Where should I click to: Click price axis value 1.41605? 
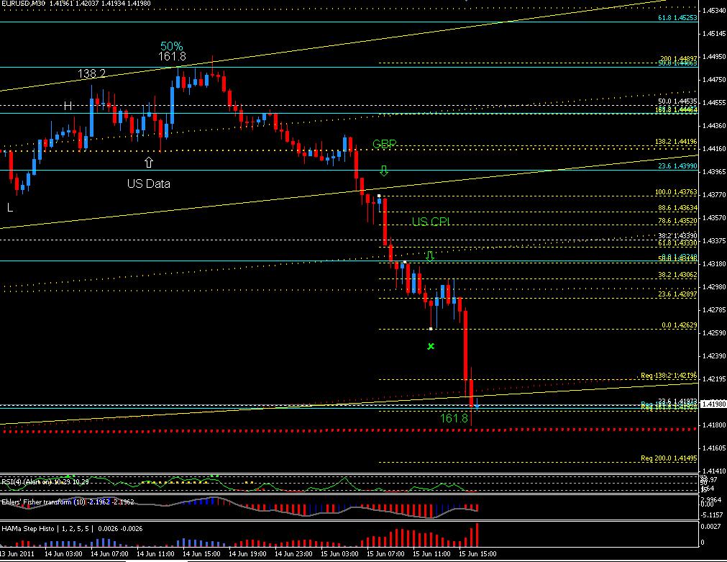click(715, 448)
